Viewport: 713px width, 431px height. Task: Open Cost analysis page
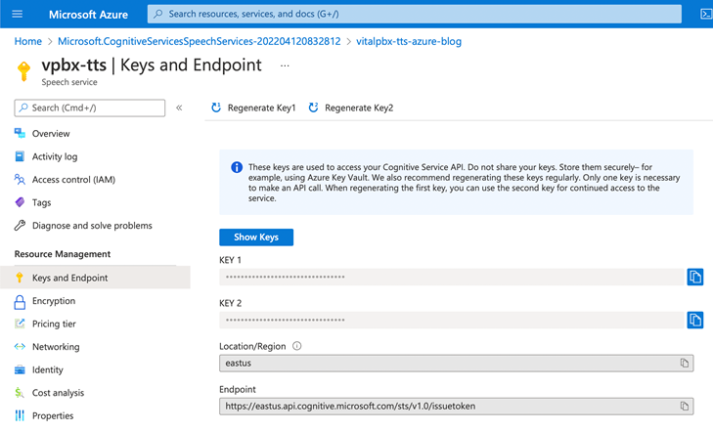59,393
